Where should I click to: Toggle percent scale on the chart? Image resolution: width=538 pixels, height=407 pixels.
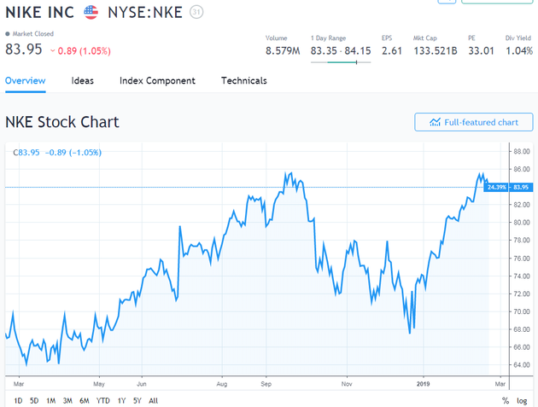pyautogui.click(x=506, y=400)
